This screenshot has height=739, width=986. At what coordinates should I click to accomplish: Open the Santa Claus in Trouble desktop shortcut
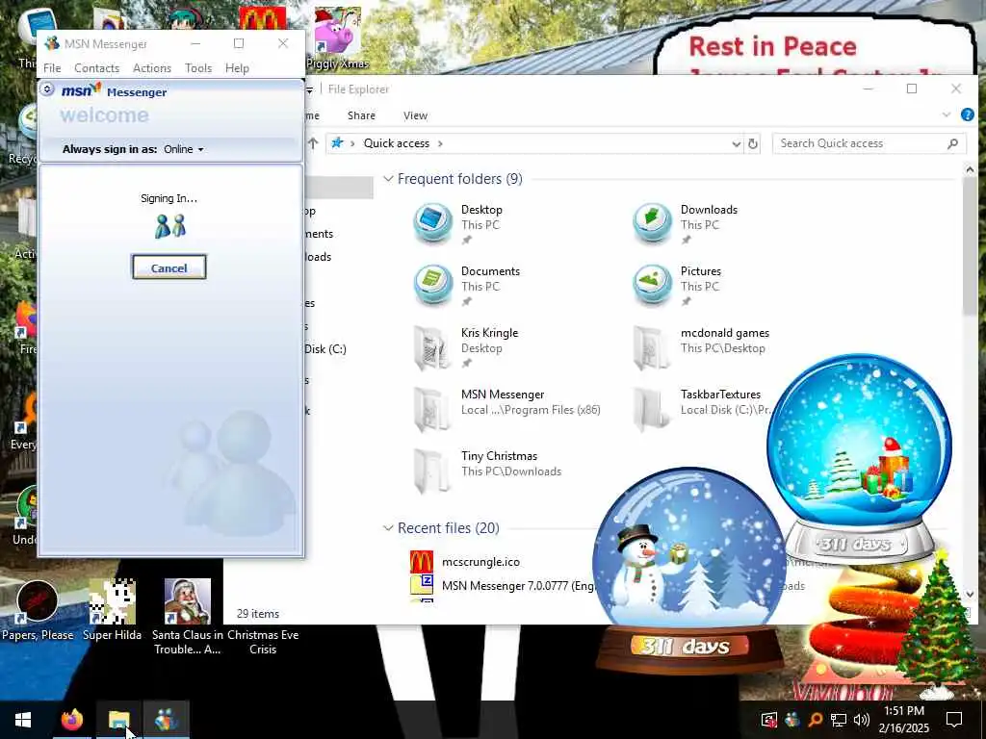click(188, 616)
